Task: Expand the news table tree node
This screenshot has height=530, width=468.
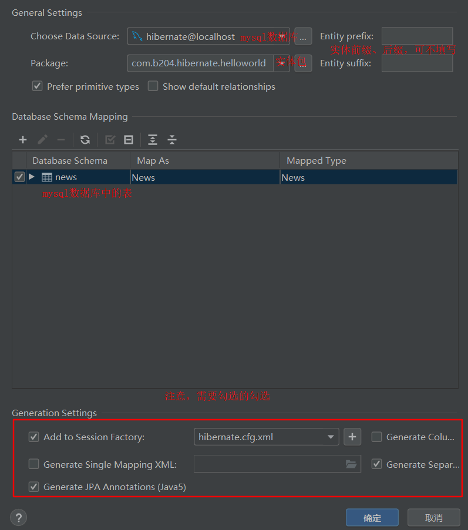Action: tap(32, 177)
